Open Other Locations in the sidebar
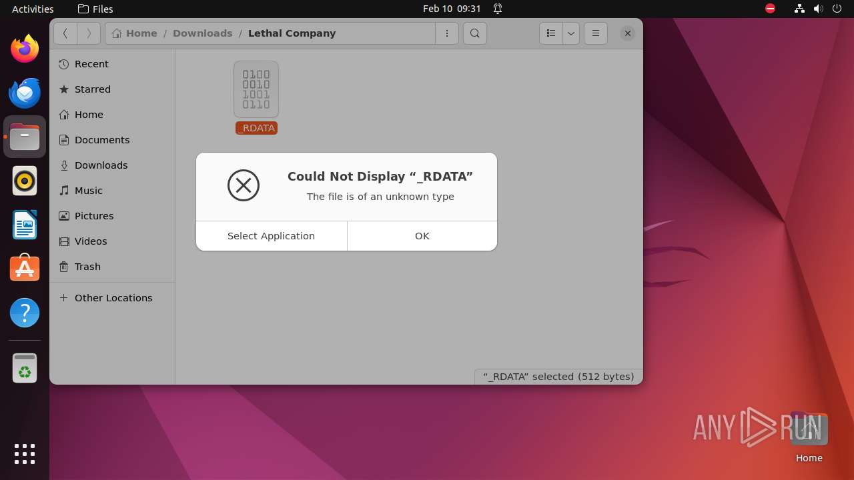This screenshot has height=480, width=854. point(112,298)
